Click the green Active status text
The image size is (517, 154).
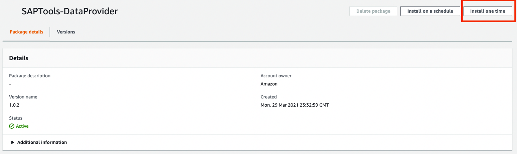(x=22, y=126)
